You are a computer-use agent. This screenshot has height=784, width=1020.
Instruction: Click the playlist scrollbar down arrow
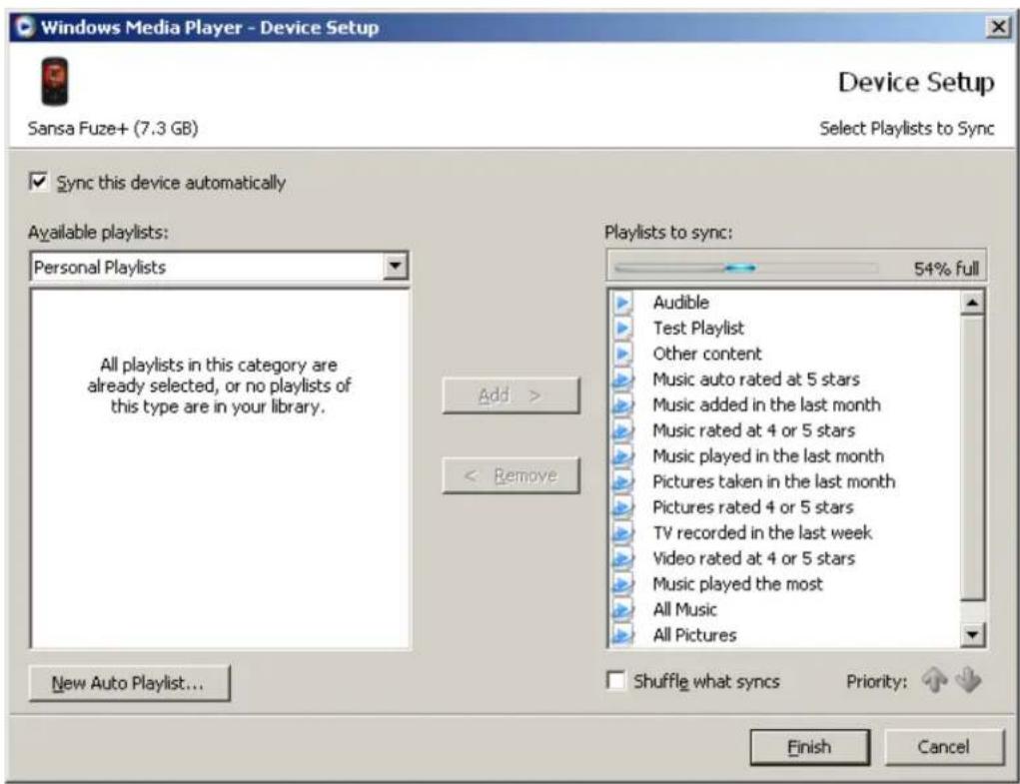click(x=972, y=634)
